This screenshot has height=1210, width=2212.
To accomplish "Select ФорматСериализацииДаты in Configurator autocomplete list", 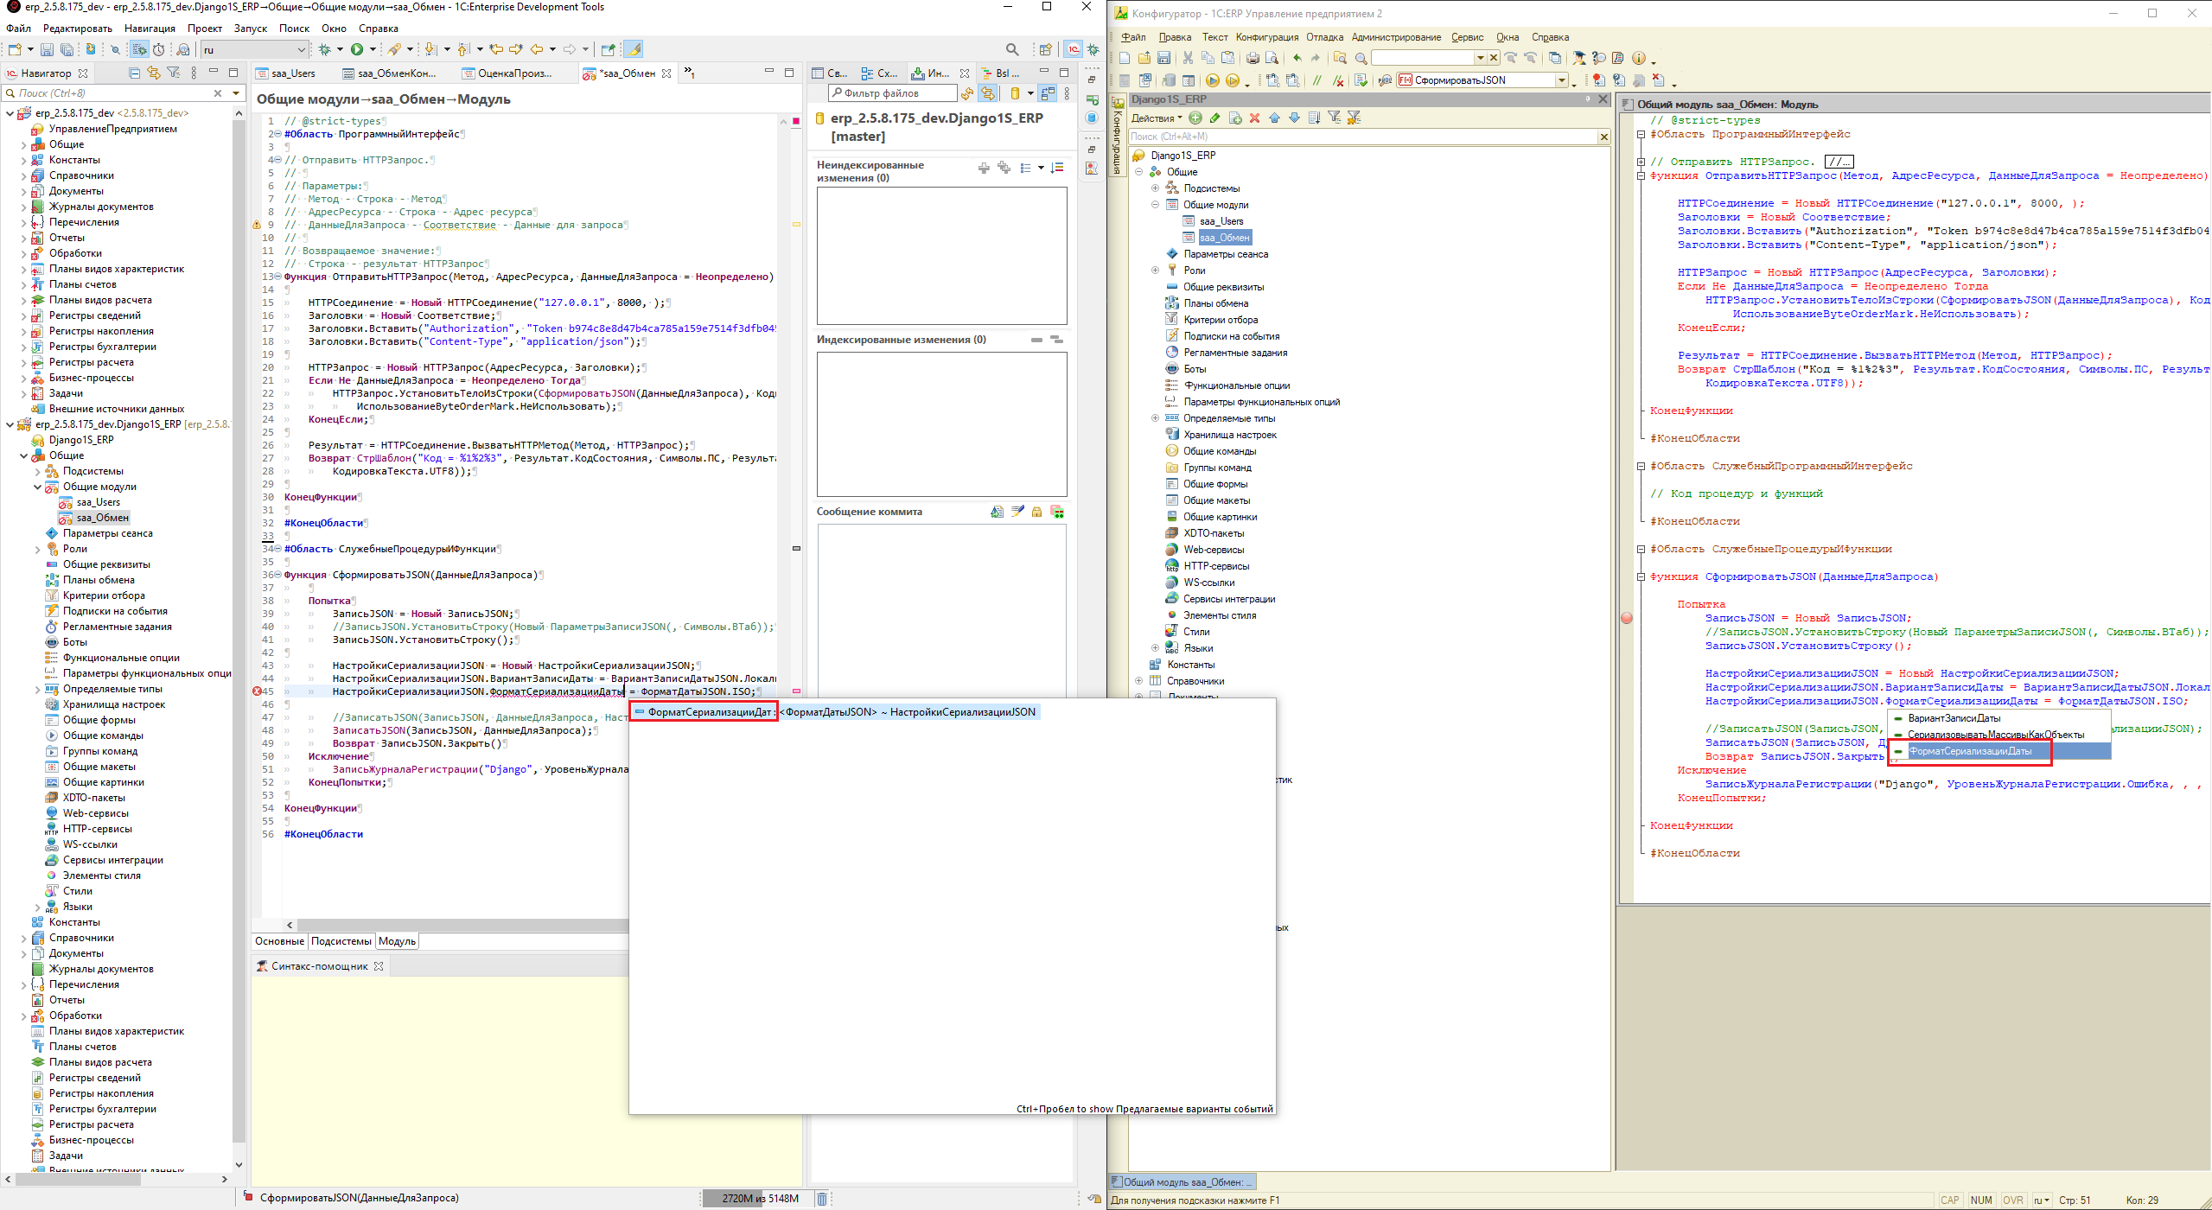I will [1970, 751].
